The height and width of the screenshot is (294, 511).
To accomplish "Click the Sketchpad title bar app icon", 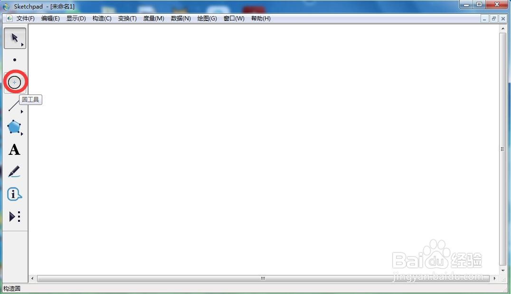I will pyautogui.click(x=6, y=7).
